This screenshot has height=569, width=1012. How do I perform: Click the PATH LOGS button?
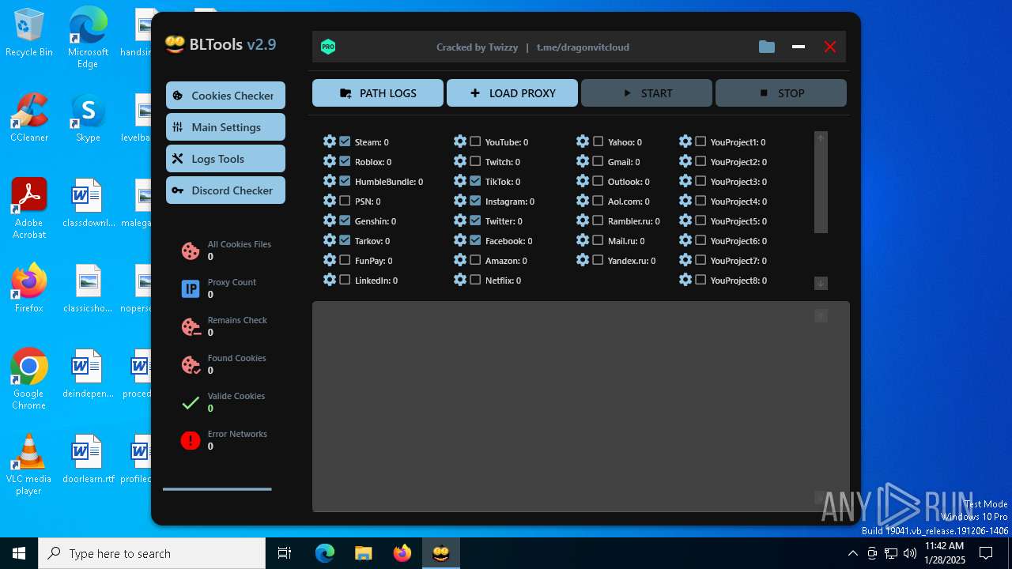[378, 92]
